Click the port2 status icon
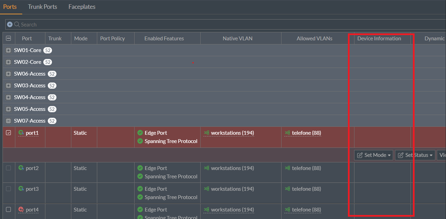The width and height of the screenshot is (446, 219). 21,168
